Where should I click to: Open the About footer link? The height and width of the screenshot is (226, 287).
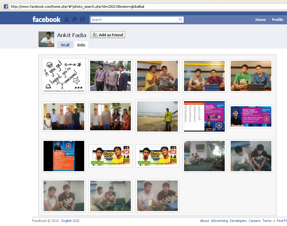coord(205,221)
